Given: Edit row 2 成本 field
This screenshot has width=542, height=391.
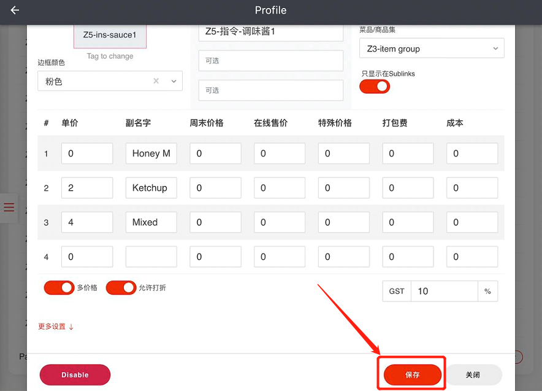Looking at the screenshot, I should tap(472, 188).
